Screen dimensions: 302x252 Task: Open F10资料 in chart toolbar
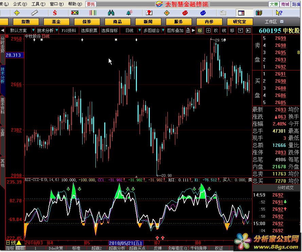click(x=69, y=31)
